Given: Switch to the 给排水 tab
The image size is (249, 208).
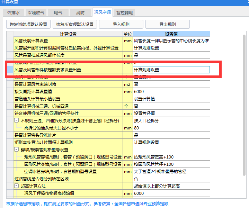Looking at the screenshot, I should [13, 13].
